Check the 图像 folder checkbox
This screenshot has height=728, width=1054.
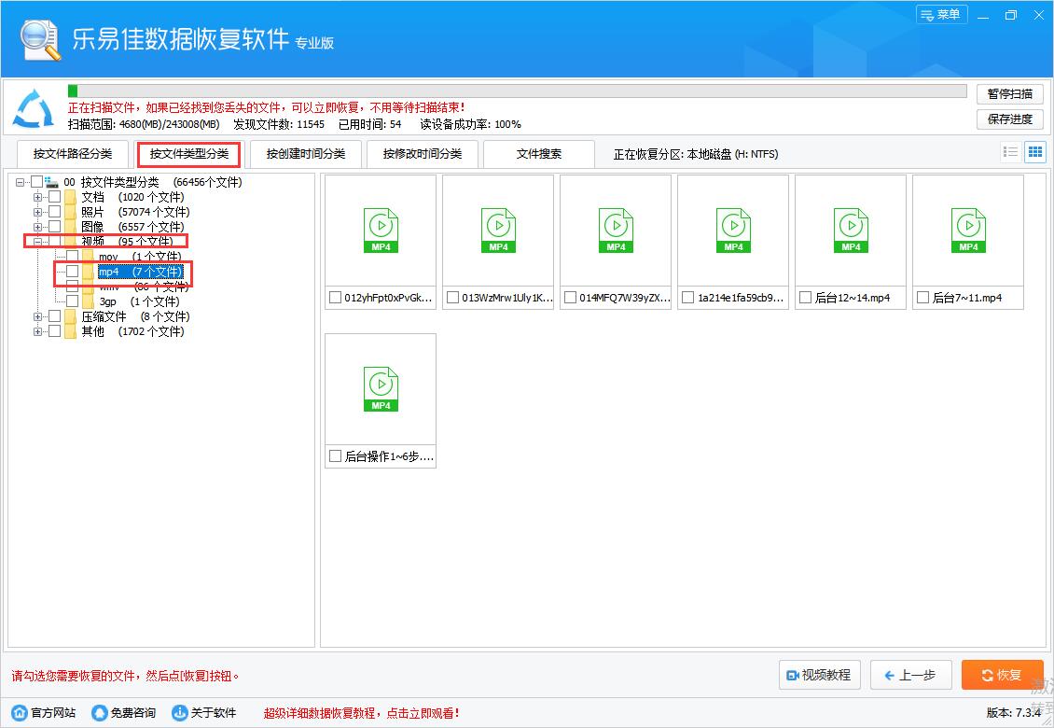(x=54, y=226)
